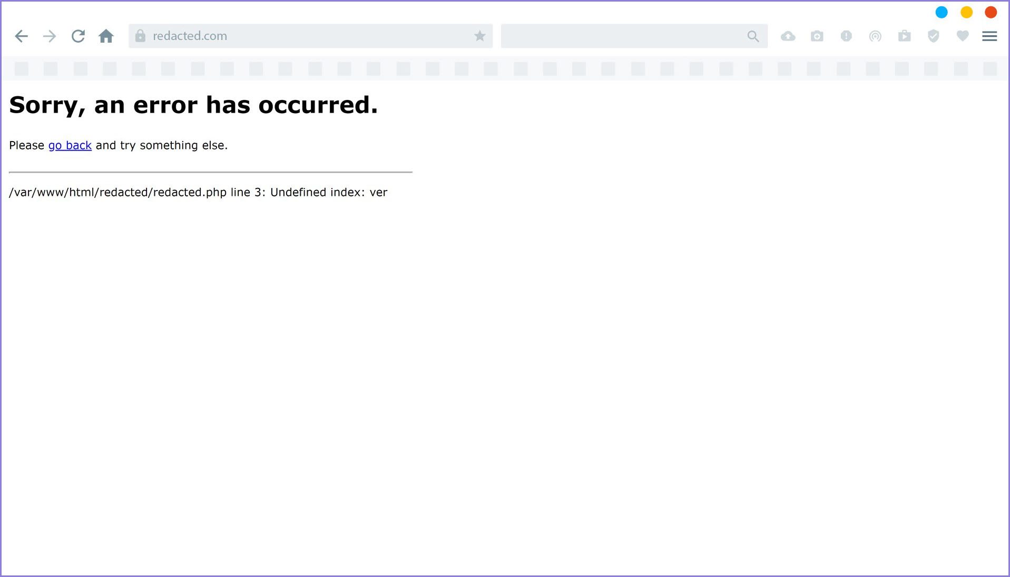
Task: Open the media briefcase icon
Action: pos(904,36)
